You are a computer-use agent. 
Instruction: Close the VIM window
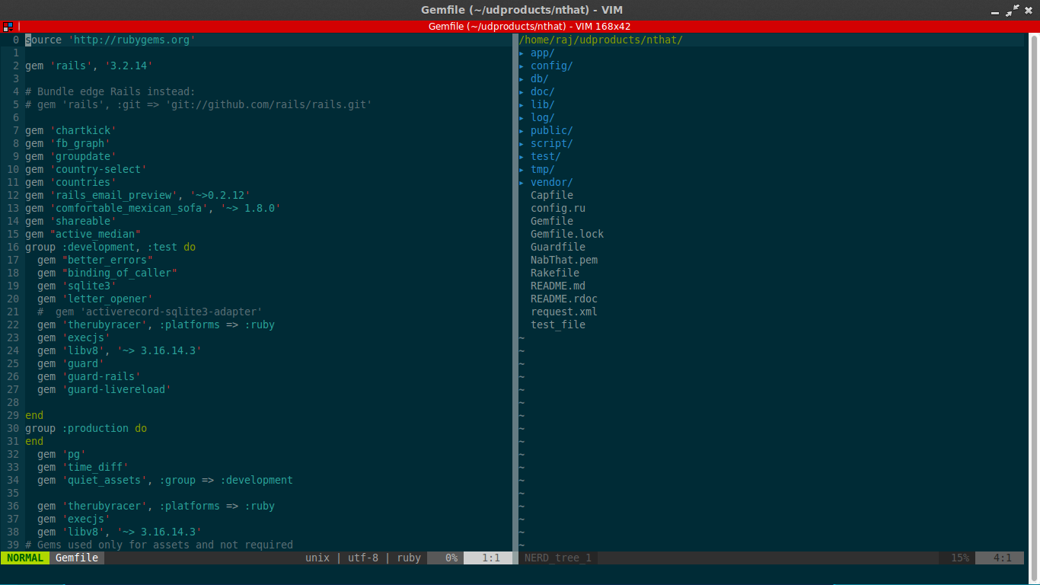[x=1029, y=10]
